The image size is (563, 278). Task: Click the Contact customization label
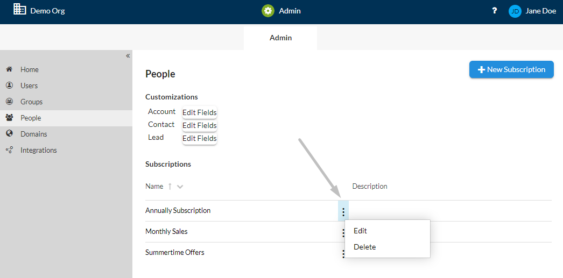click(x=161, y=124)
